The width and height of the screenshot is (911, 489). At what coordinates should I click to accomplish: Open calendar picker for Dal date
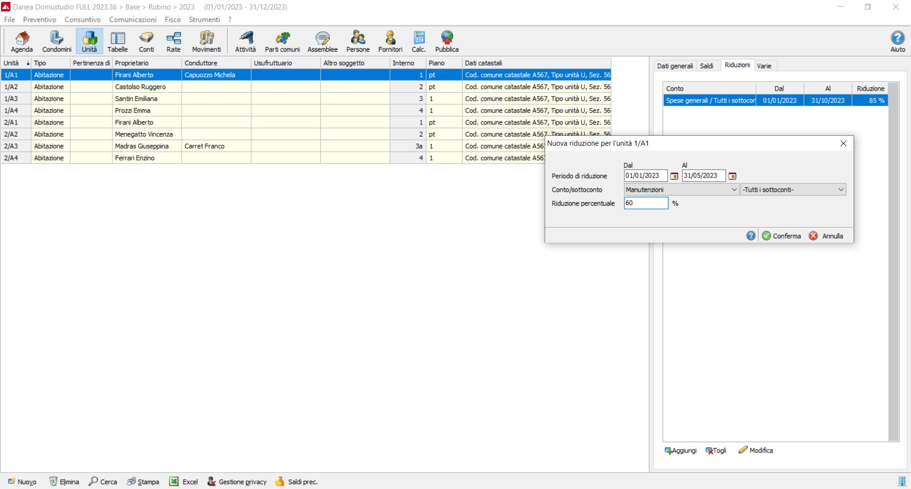(674, 176)
